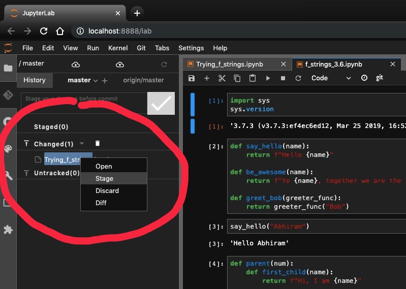Open the Kernel menu in the menu bar
This screenshot has height=289, width=406.
click(x=118, y=48)
